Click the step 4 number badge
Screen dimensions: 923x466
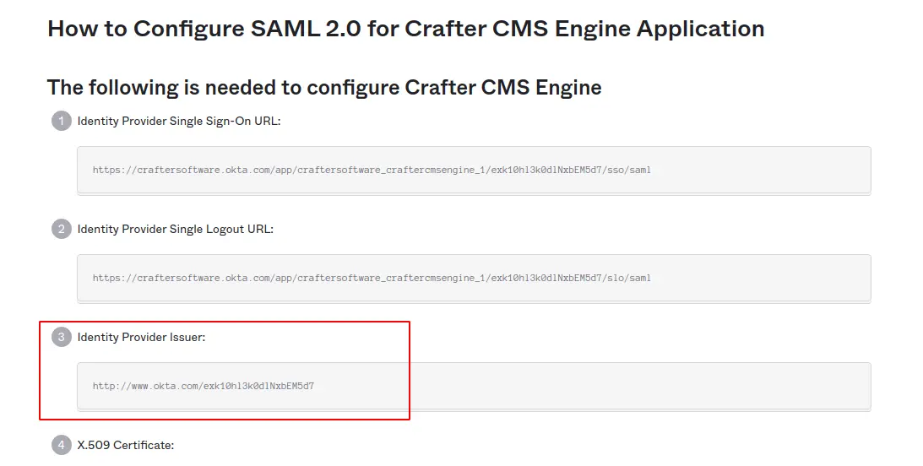click(x=62, y=445)
